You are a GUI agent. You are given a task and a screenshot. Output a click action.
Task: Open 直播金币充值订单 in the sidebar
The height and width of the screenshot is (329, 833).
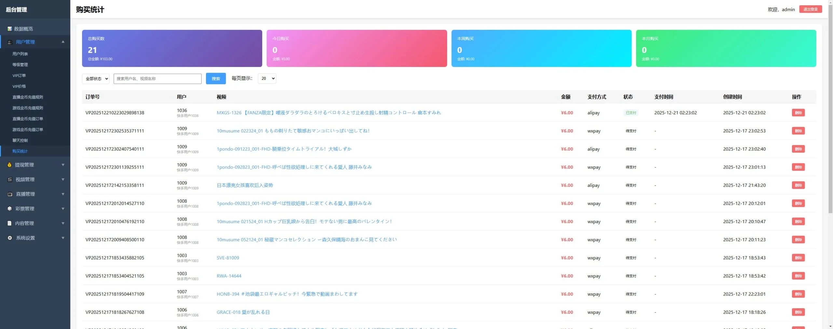coord(28,119)
